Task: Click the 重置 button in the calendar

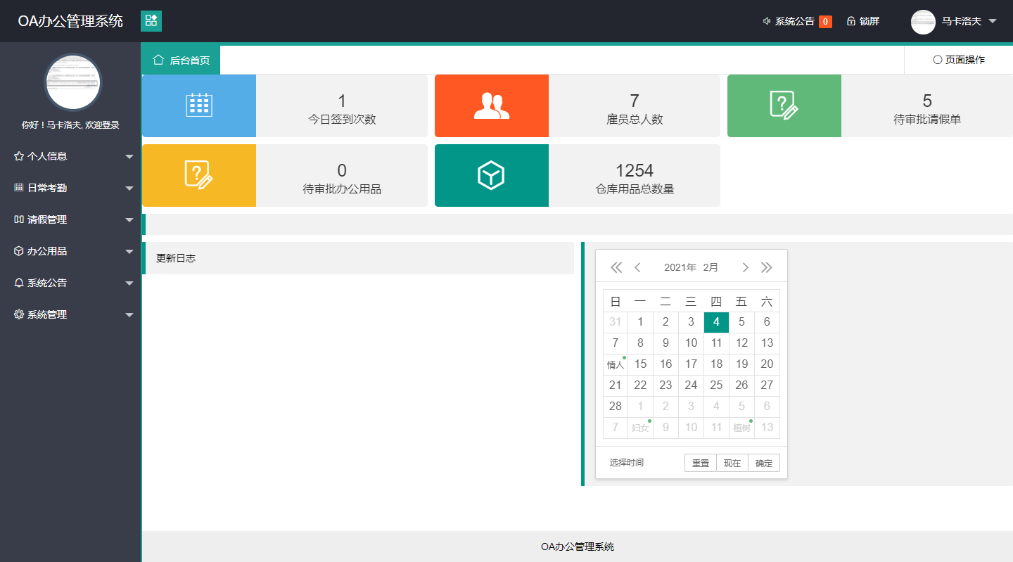Action: tap(700, 462)
